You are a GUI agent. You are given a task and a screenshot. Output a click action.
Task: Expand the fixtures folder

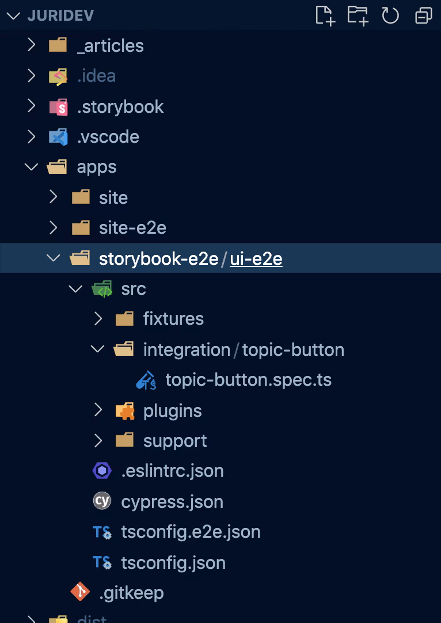coord(98,319)
